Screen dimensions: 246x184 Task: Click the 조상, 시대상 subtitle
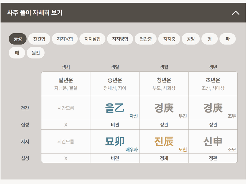pyautogui.click(x=213, y=88)
